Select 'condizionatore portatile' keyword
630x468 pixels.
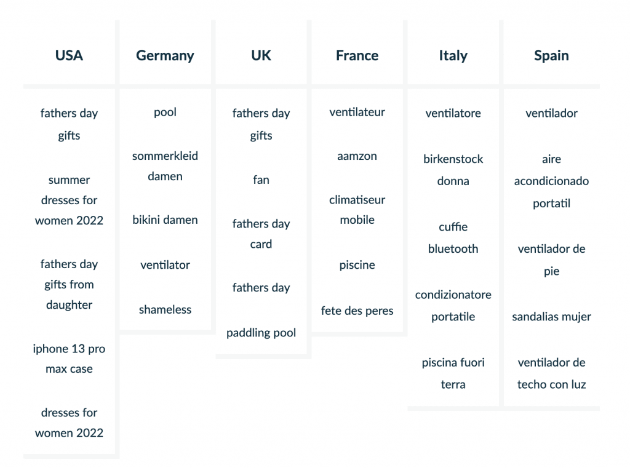[453, 306]
